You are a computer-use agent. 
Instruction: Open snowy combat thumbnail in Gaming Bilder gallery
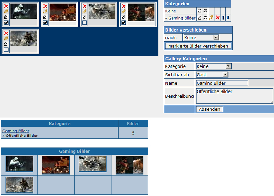tap(92, 164)
